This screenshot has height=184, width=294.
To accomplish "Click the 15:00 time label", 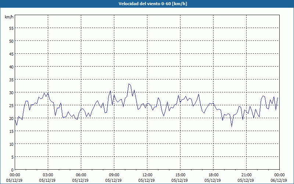I will tap(180, 175).
